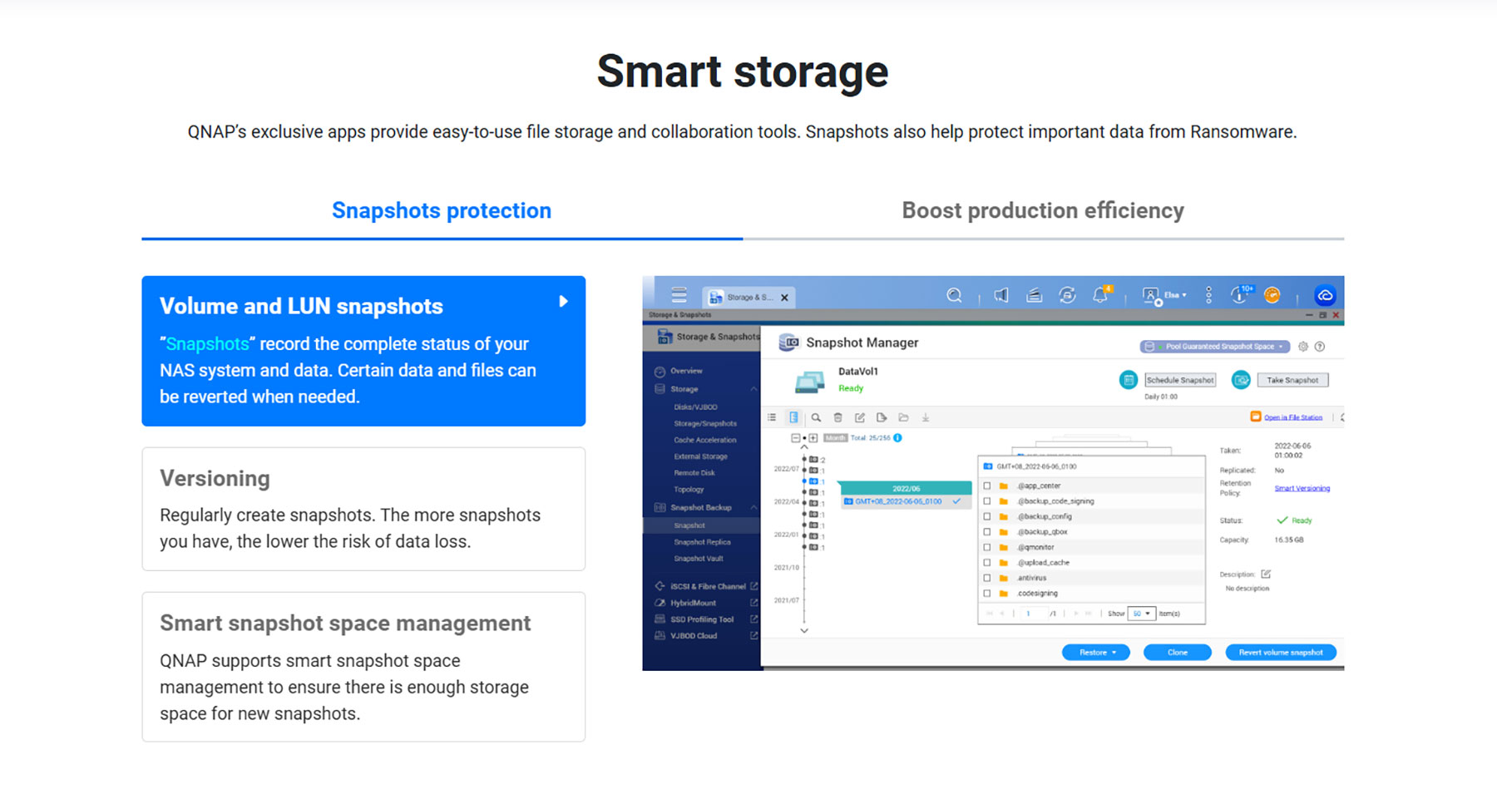Screen dimensions: 1497x794
Task: Click the volume control megaphone icon
Action: point(1001,296)
